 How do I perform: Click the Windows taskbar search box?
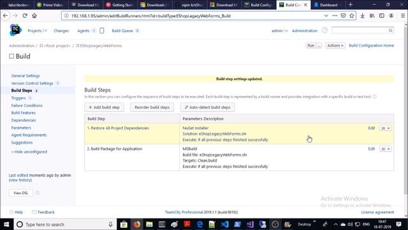click(65, 224)
